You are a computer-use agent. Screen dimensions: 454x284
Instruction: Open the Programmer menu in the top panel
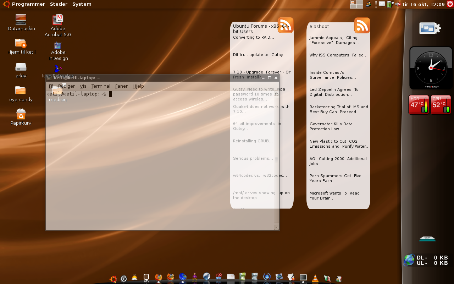(x=28, y=4)
